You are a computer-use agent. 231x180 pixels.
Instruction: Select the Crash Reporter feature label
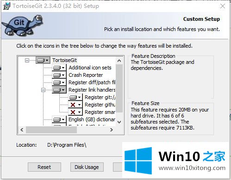click(86, 75)
